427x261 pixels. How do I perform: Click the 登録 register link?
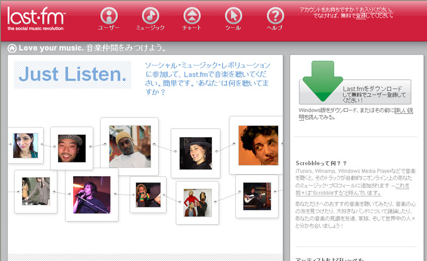pos(361,16)
